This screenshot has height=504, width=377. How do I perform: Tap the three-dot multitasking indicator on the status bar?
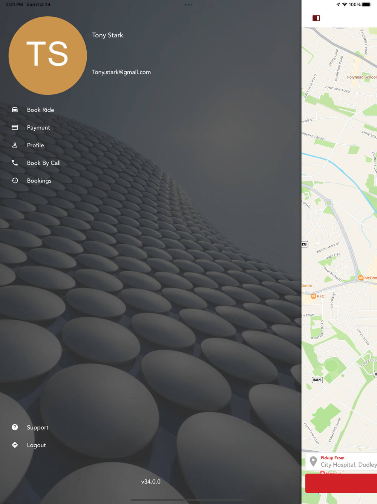(188, 5)
